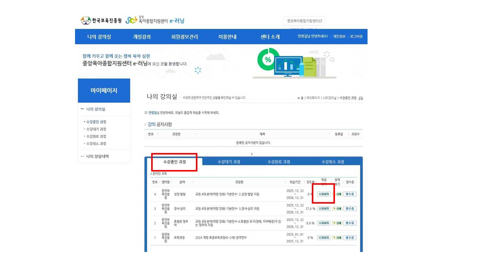This screenshot has height=272, width=485.
Task: Open 상세 flag button for 성장·발달 course
Action: point(337,194)
